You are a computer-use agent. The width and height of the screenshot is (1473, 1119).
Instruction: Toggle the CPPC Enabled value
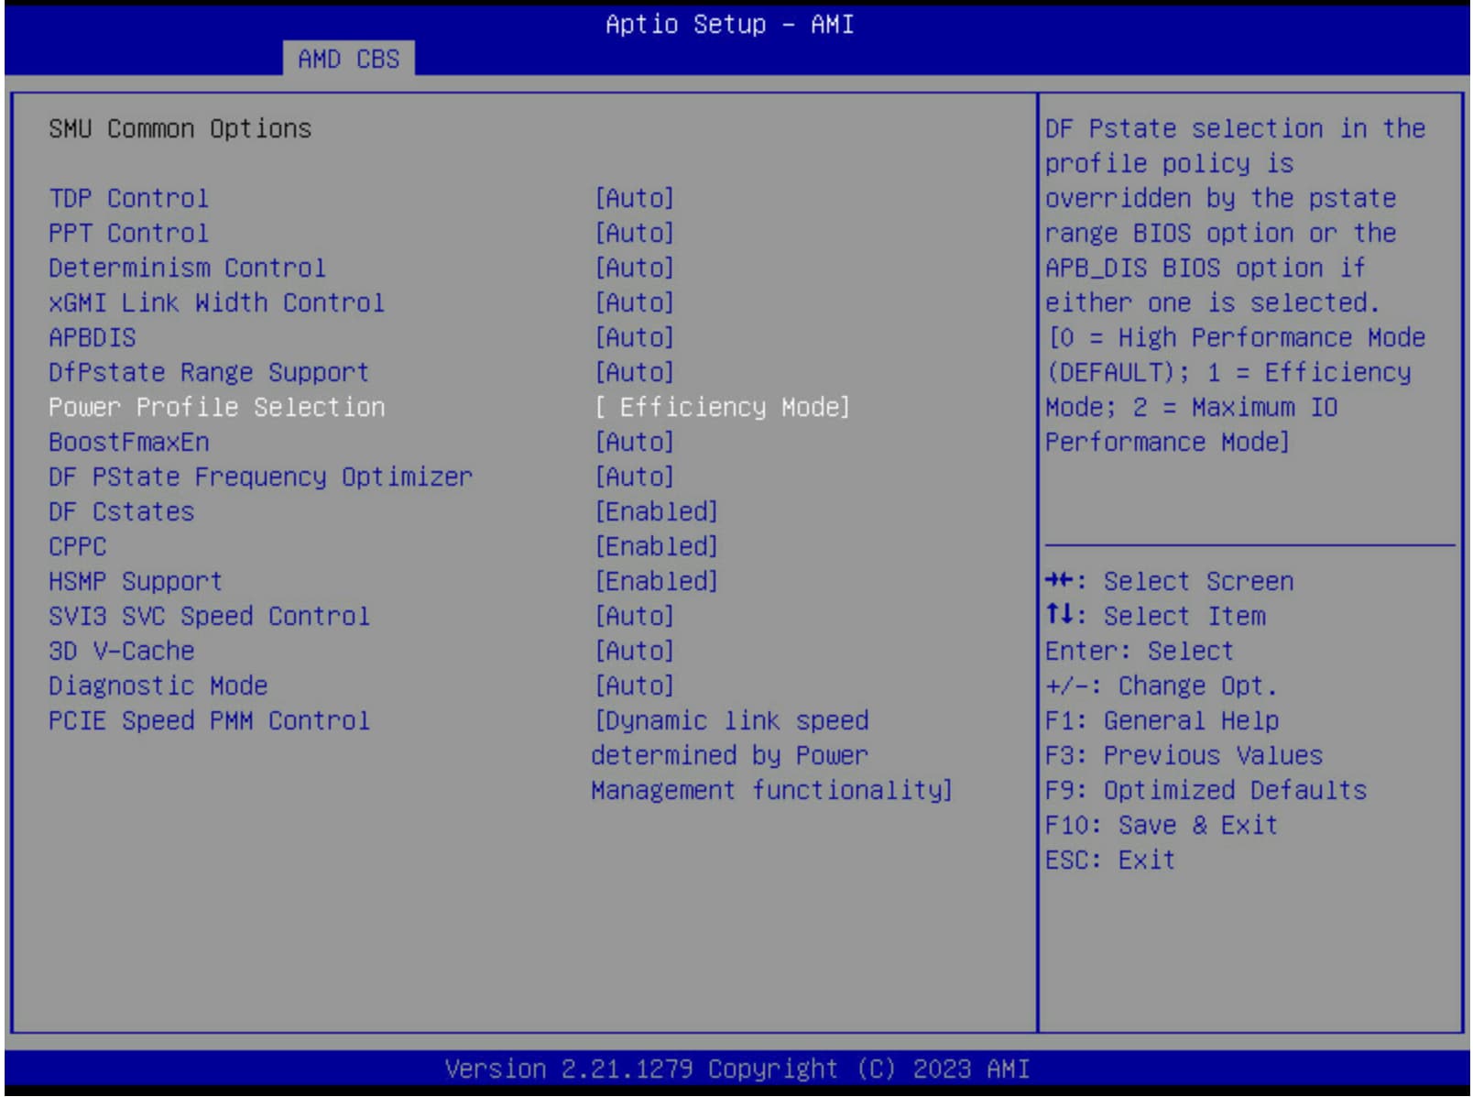(x=656, y=547)
